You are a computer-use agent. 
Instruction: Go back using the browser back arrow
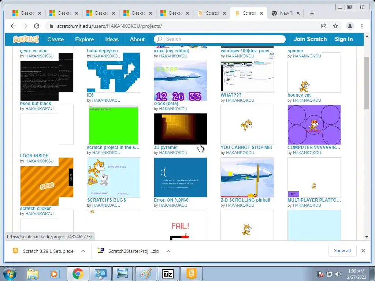tap(13, 26)
